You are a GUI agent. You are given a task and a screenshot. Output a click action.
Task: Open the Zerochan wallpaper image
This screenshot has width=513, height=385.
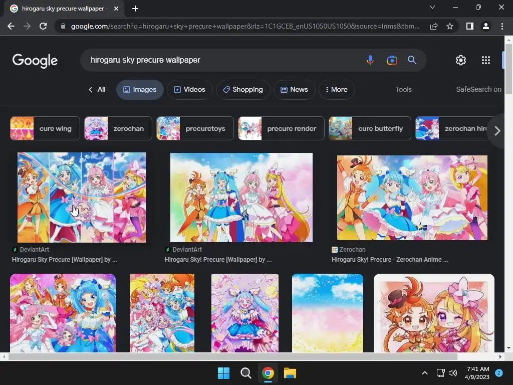pyautogui.click(x=412, y=198)
